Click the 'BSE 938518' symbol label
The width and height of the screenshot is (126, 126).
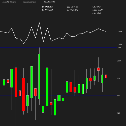click(x=49, y=2)
